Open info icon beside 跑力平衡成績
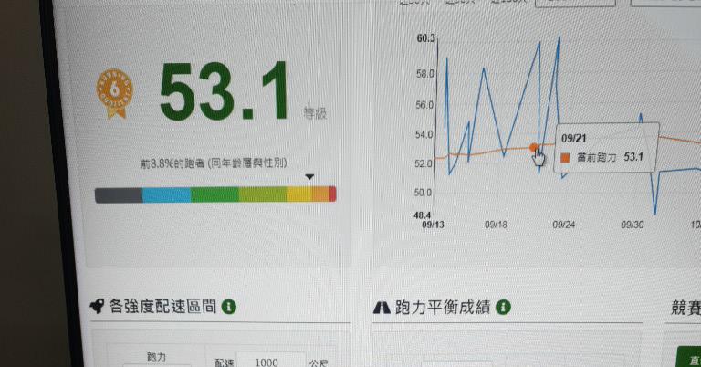 [x=503, y=307]
